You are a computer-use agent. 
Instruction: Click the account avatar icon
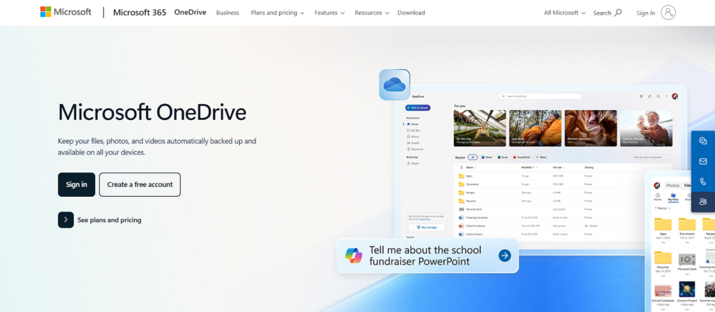(x=668, y=13)
